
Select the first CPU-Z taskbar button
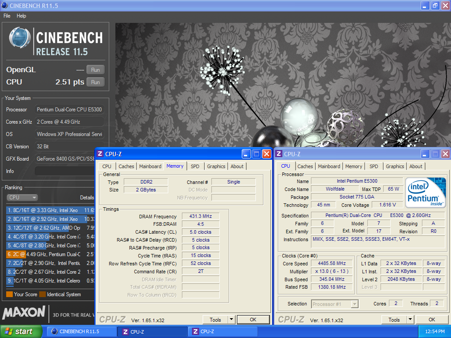(152, 332)
